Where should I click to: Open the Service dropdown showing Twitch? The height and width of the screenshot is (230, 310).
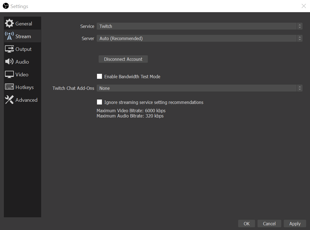click(199, 26)
